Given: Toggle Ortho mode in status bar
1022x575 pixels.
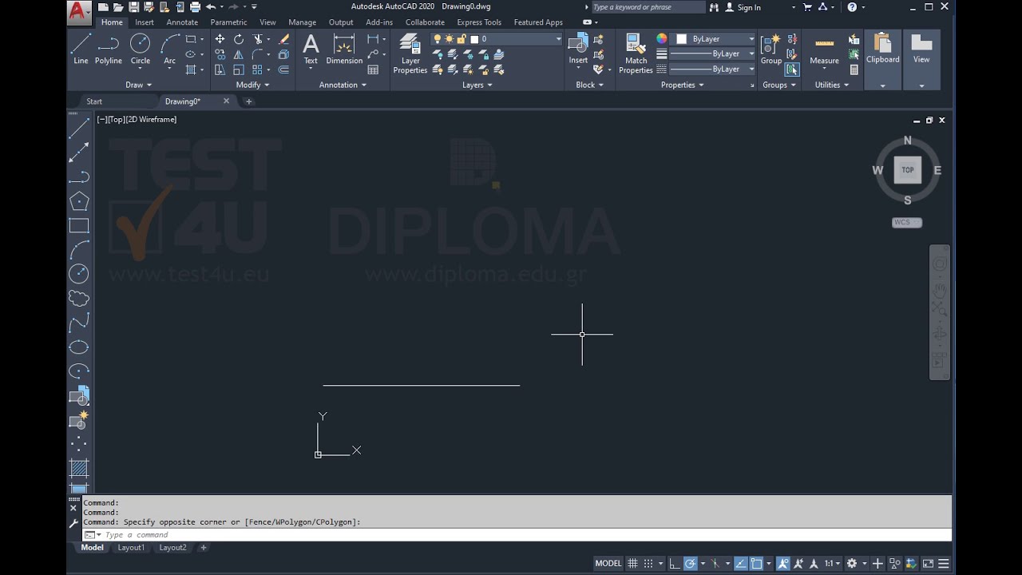Looking at the screenshot, I should click(x=675, y=564).
